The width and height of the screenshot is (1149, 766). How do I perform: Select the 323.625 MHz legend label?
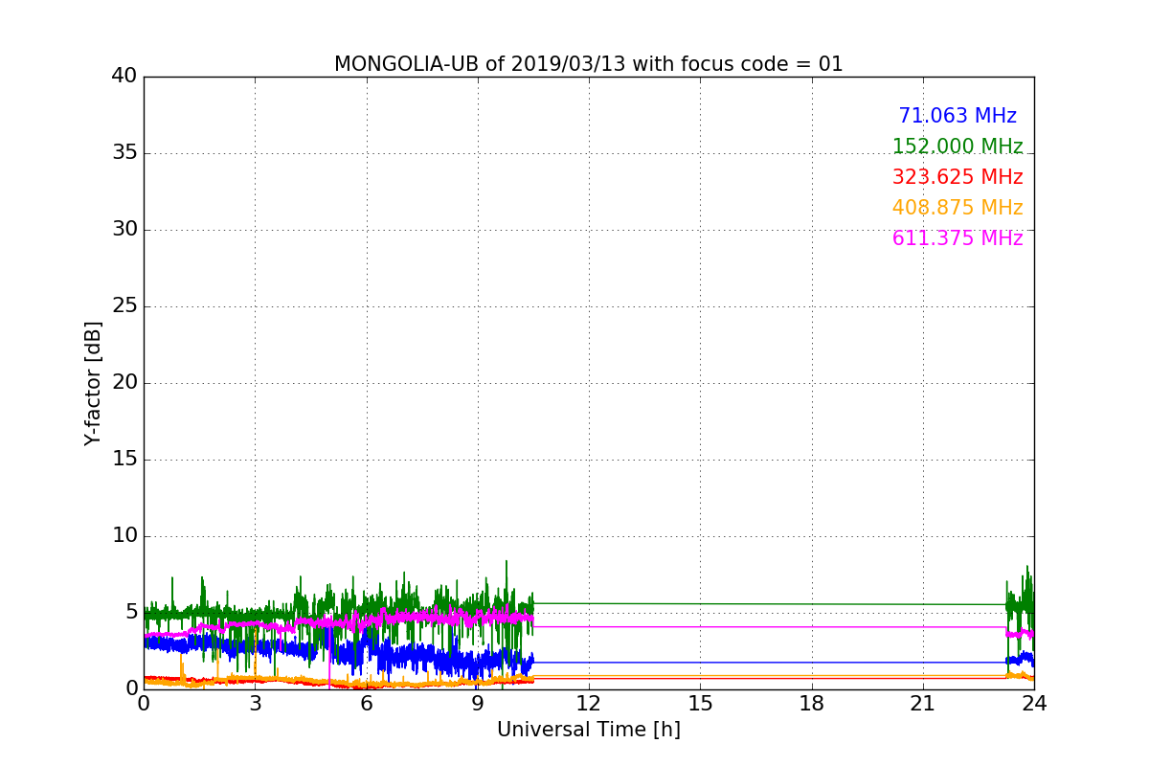coord(957,177)
